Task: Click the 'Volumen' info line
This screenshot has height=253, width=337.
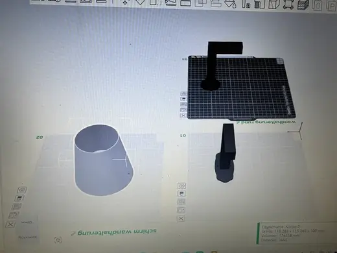Action: (281, 235)
